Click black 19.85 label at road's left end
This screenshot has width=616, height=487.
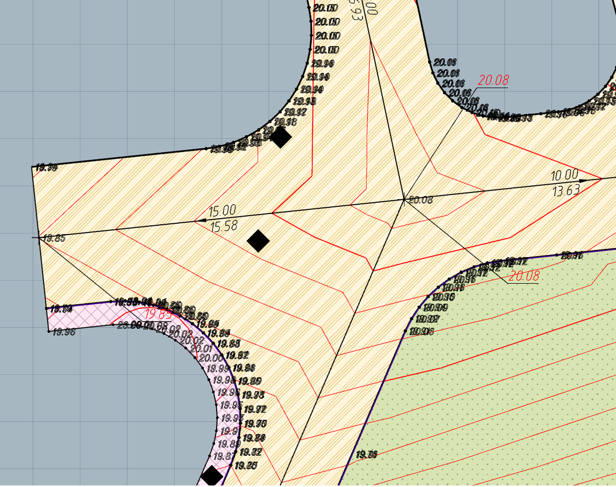[54, 238]
